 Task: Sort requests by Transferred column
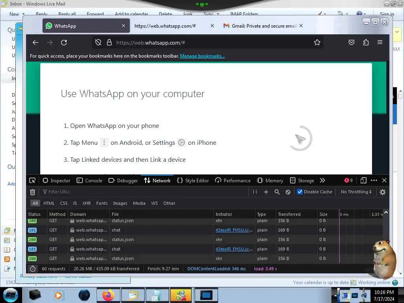click(296, 214)
